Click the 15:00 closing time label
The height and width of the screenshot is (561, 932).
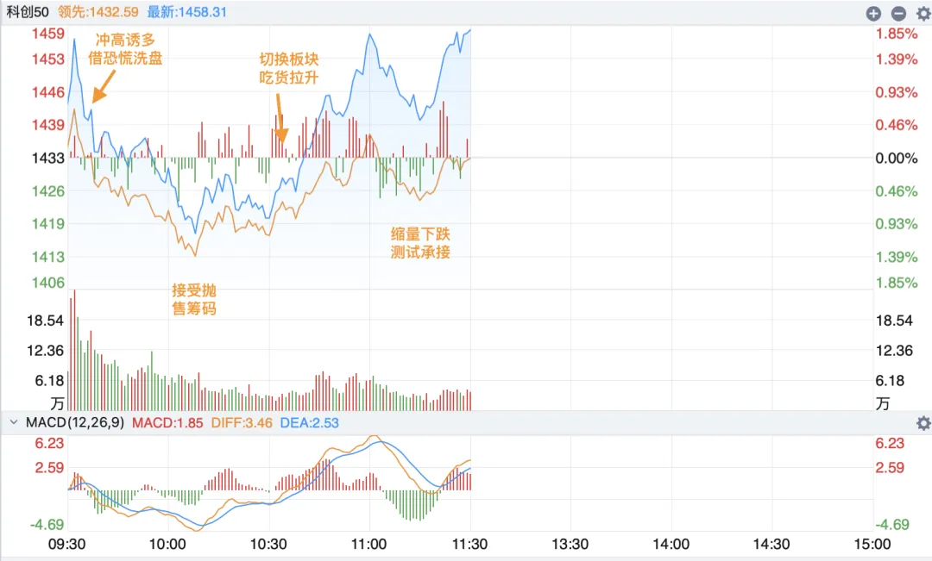pos(872,545)
